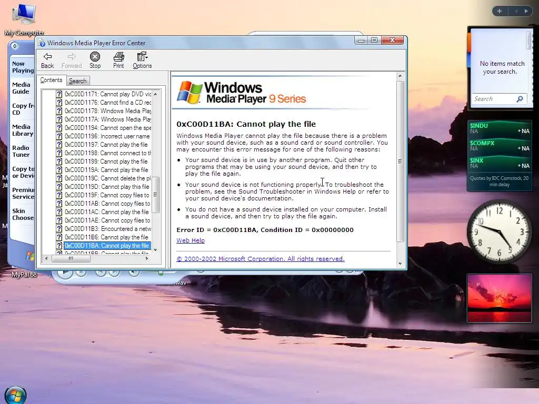This screenshot has width=539, height=404.
Task: Open Premium Services in Media Player
Action: point(23,193)
